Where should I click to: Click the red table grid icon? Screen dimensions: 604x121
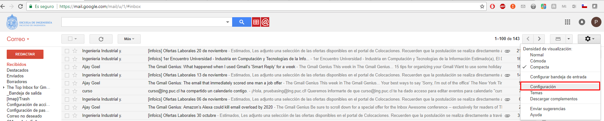click(x=256, y=22)
